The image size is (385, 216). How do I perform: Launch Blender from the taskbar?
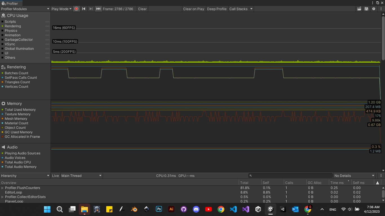pyautogui.click(x=134, y=209)
